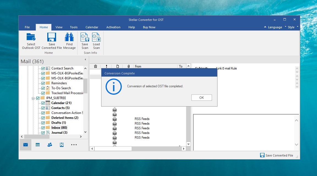Toggle the Tracked Mail Processing checkbox

[x=43, y=93]
